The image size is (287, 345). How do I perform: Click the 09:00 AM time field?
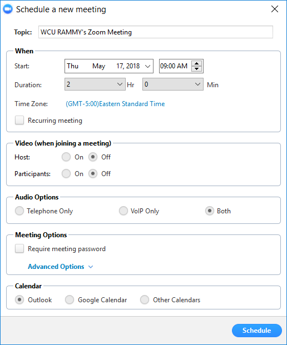(x=175, y=66)
